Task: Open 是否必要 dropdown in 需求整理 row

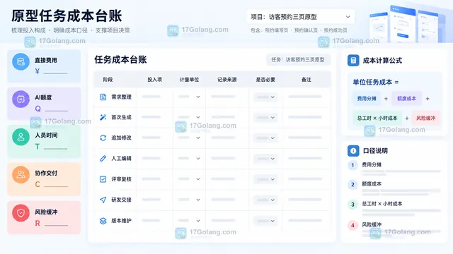Action: point(265,97)
